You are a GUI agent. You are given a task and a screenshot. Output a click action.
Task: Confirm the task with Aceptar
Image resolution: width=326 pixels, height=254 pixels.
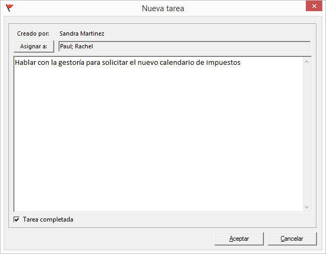tap(239, 239)
